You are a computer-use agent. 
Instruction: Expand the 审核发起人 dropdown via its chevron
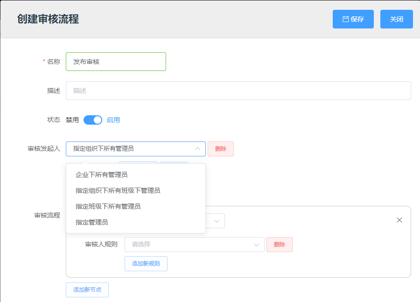(x=198, y=148)
